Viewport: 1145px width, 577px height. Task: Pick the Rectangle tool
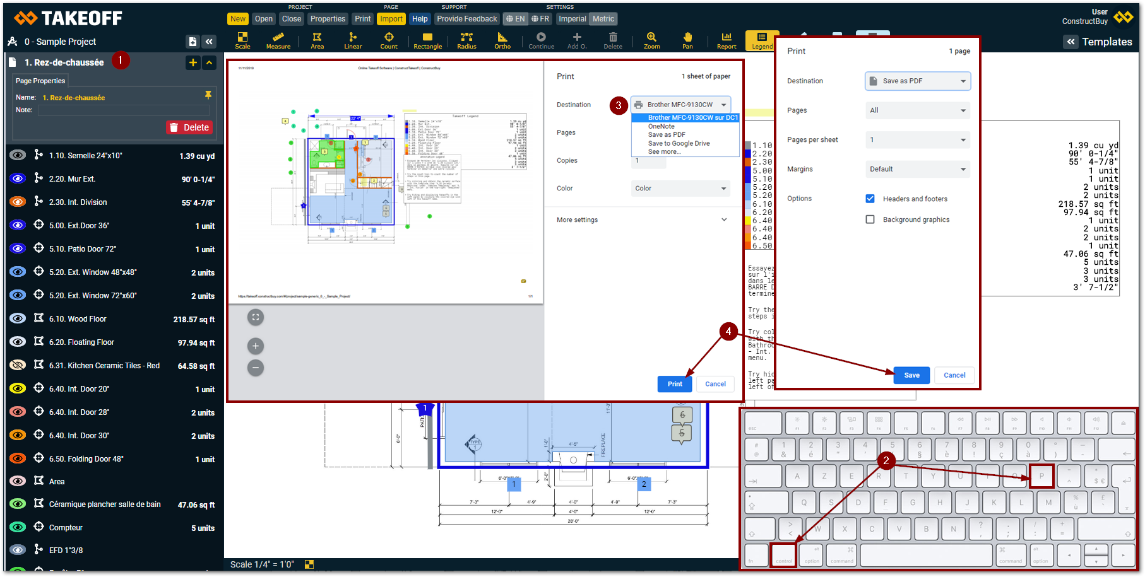tap(427, 40)
